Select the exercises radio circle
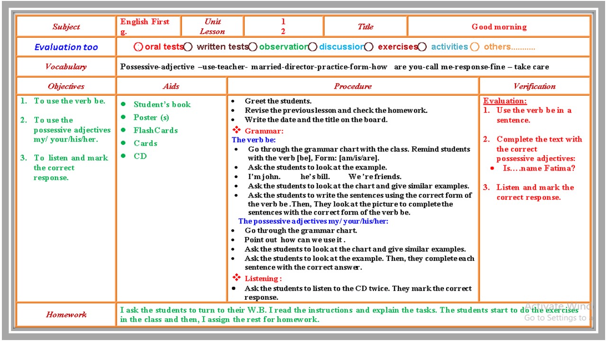The image size is (607, 341). coord(369,47)
